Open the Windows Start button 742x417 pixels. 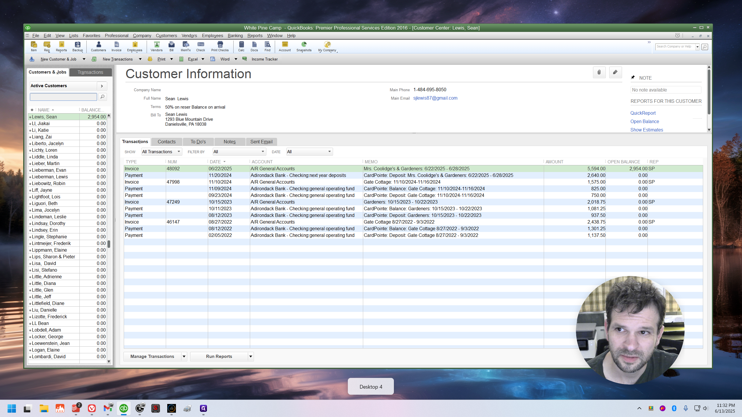click(x=12, y=408)
